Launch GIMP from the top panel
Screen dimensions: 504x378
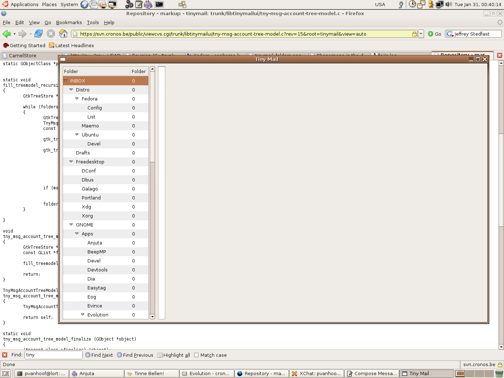(x=148, y=5)
